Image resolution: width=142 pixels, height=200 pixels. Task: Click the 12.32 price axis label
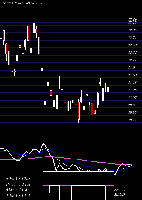[x=132, y=52]
